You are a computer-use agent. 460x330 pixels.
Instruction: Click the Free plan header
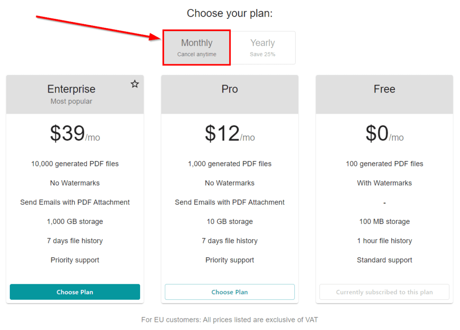(x=384, y=89)
